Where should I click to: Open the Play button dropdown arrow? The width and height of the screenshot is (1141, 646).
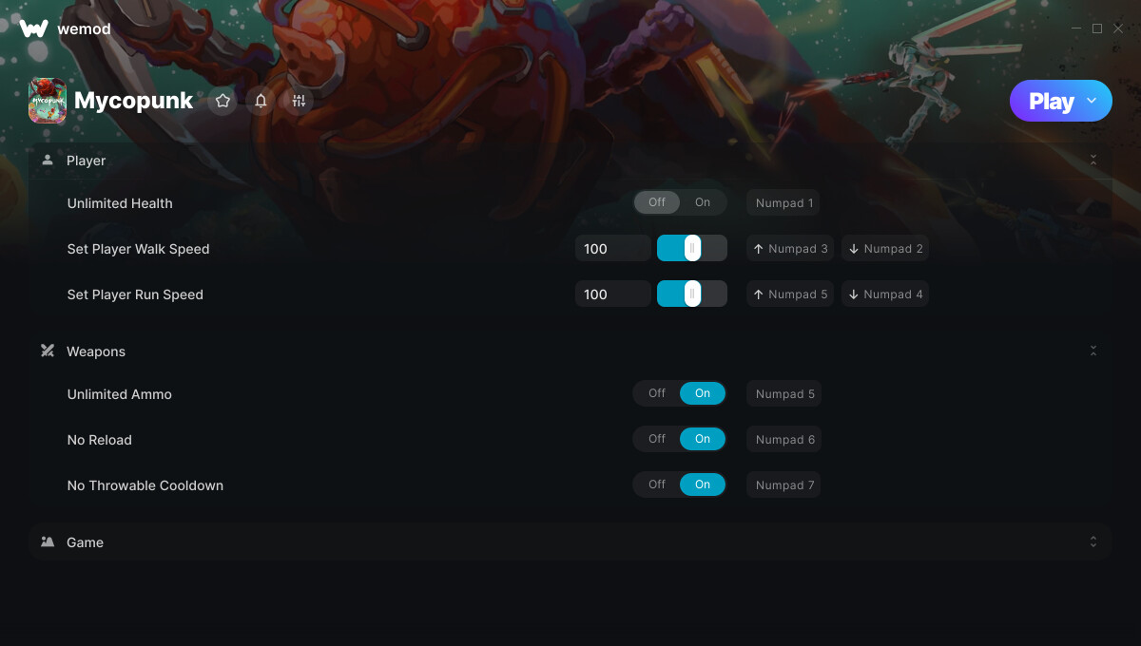click(1092, 101)
